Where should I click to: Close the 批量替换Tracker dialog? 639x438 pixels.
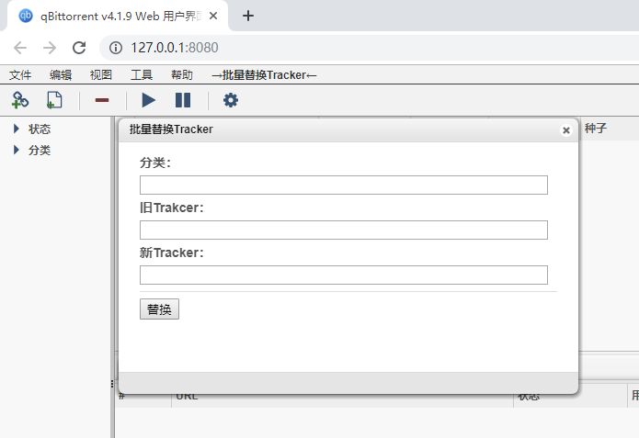coord(566,130)
